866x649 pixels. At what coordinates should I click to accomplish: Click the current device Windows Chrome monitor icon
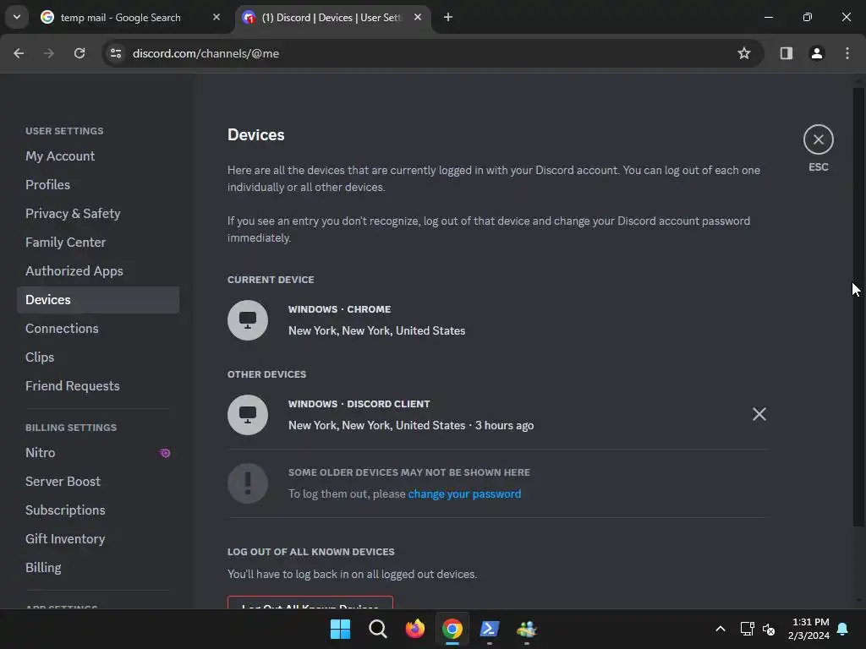pyautogui.click(x=248, y=320)
